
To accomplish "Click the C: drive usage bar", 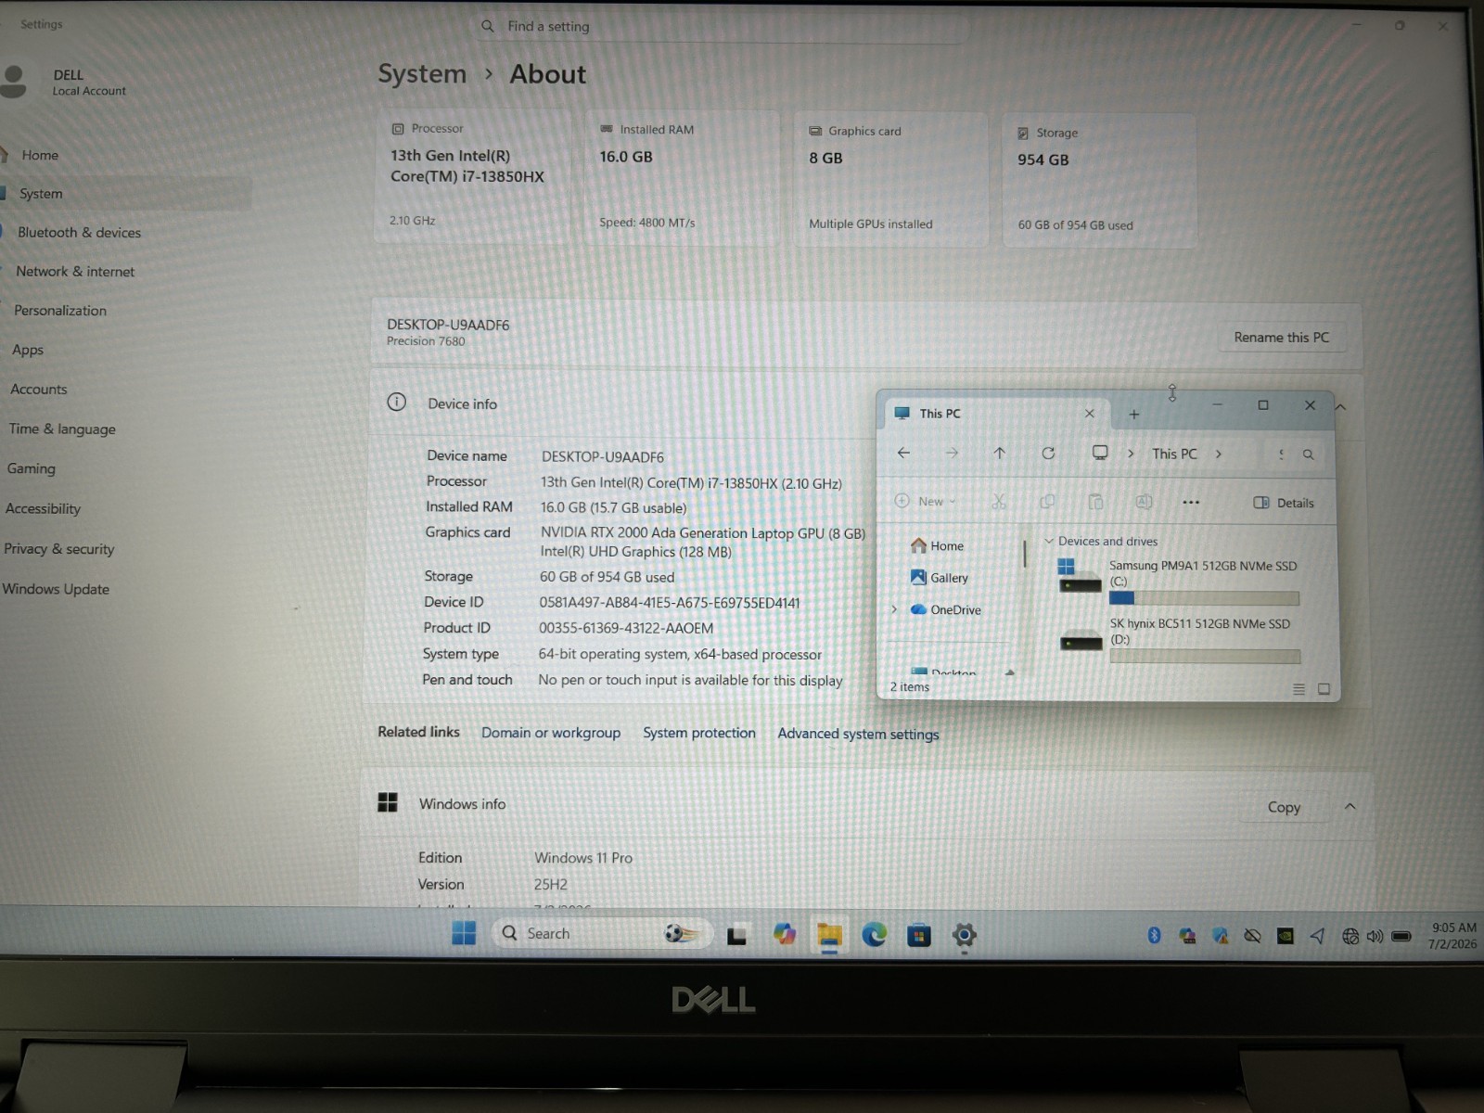I will (x=1204, y=598).
